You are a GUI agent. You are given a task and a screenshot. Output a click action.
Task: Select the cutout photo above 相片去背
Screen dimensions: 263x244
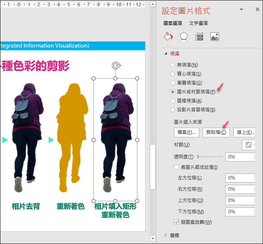tap(27, 138)
